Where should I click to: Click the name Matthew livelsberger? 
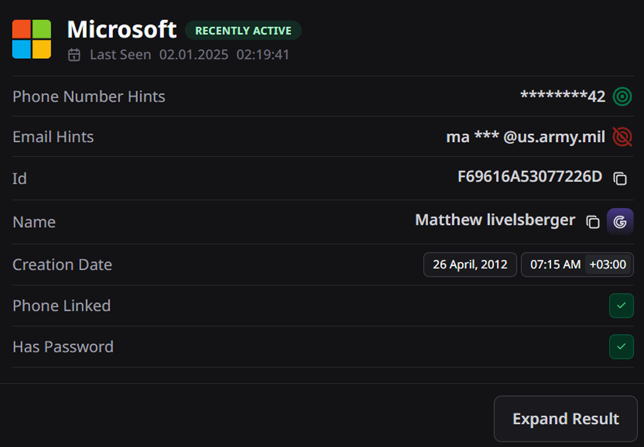tap(495, 221)
